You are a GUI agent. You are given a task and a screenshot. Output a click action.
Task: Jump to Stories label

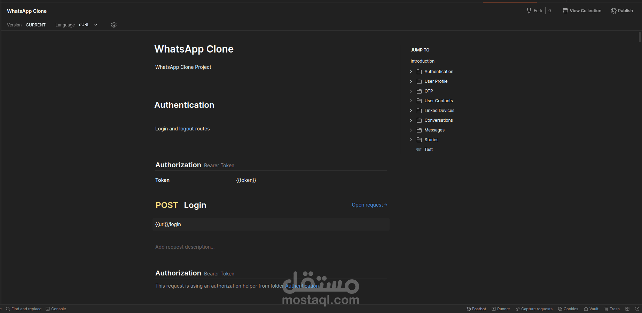tap(431, 140)
